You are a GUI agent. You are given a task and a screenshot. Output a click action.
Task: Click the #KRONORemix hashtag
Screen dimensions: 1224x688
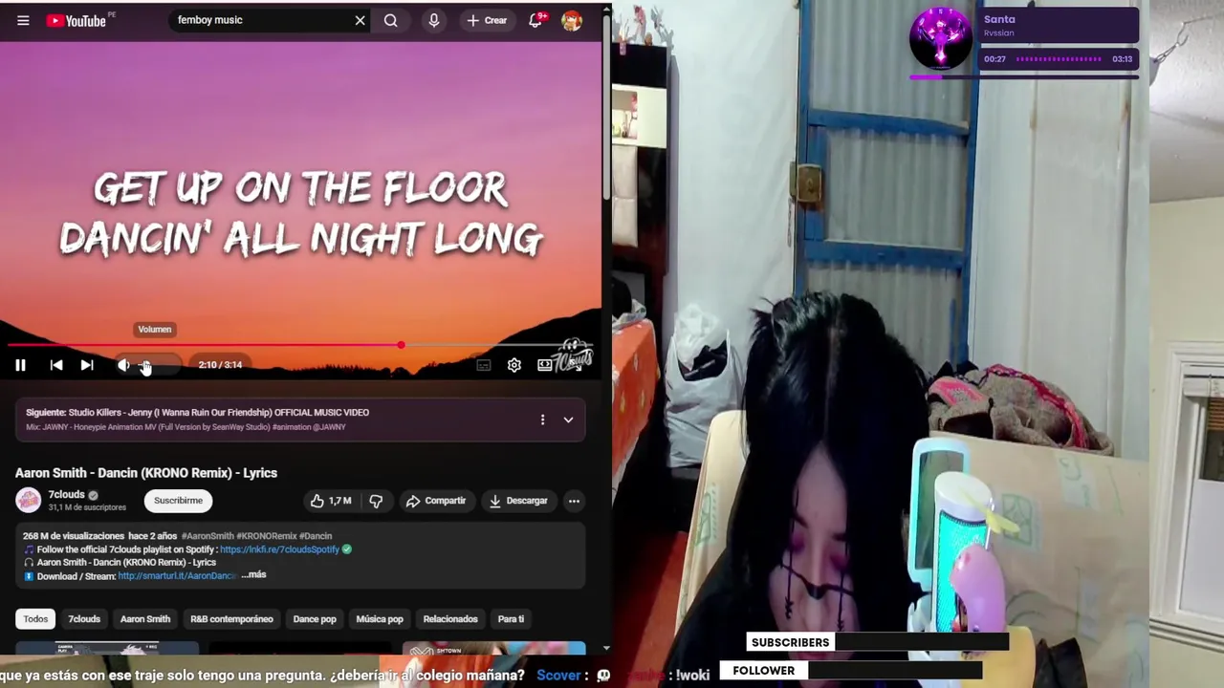coord(266,536)
